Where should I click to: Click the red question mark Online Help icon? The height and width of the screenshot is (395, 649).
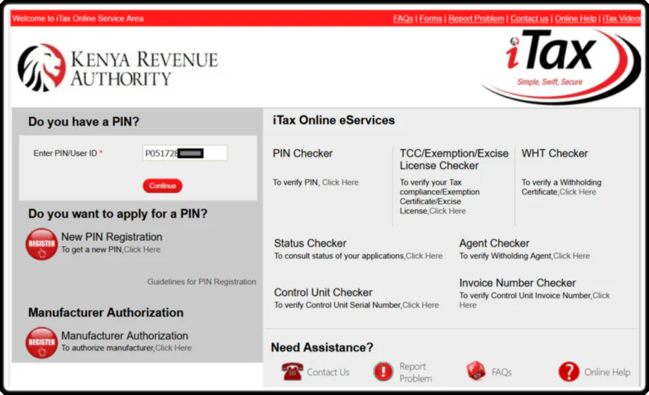pos(568,371)
